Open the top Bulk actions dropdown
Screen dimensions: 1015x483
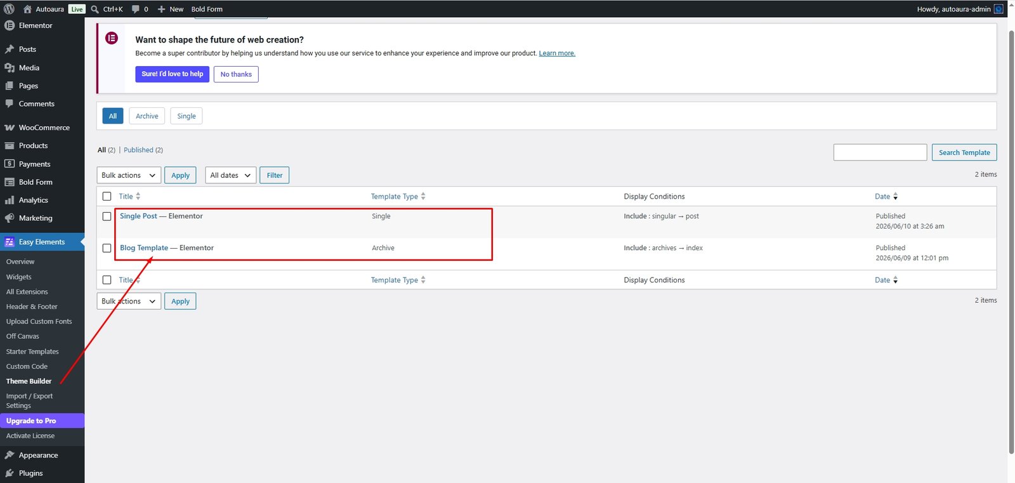pyautogui.click(x=129, y=175)
